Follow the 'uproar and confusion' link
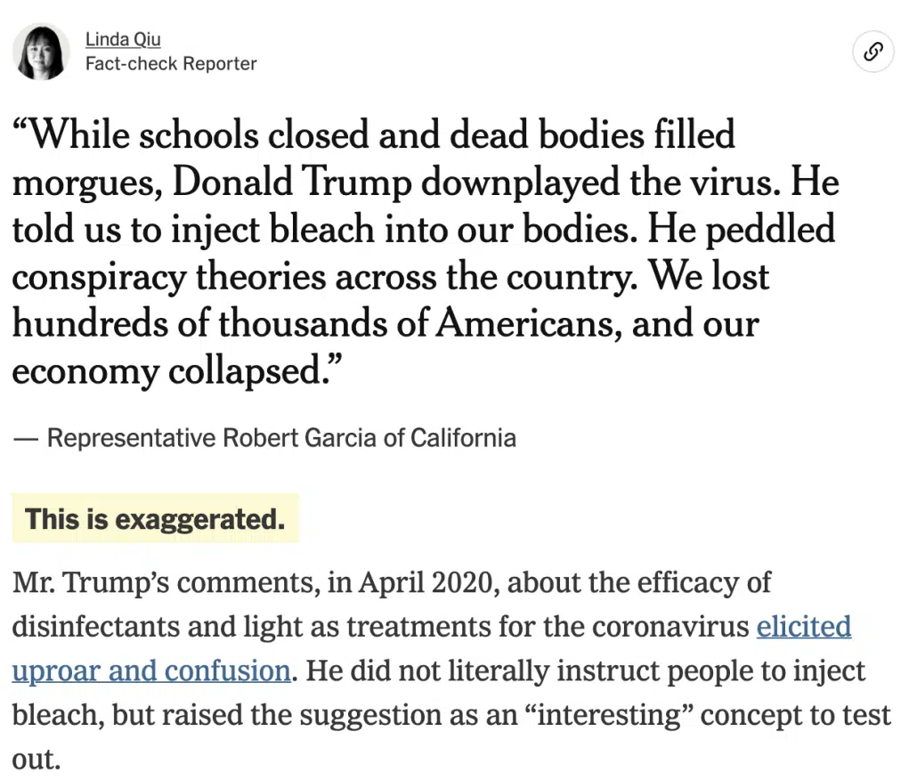Screen dimensions: 917x780 pyautogui.click(x=150, y=670)
